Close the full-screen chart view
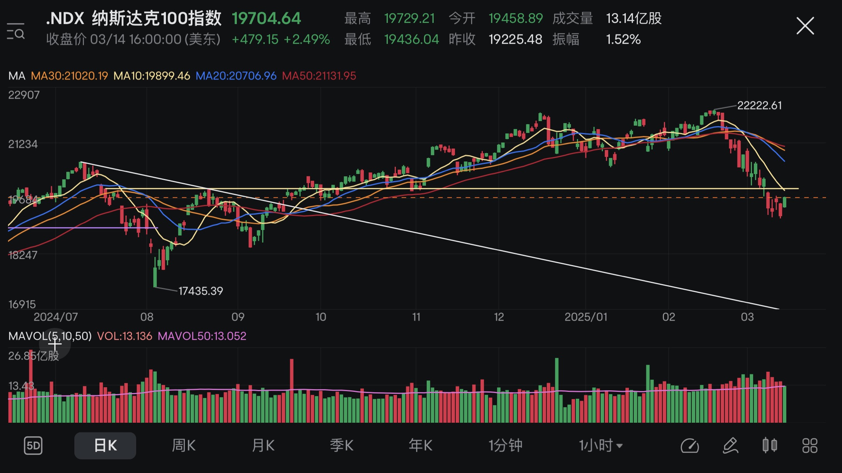This screenshot has height=473, width=842. 805,26
